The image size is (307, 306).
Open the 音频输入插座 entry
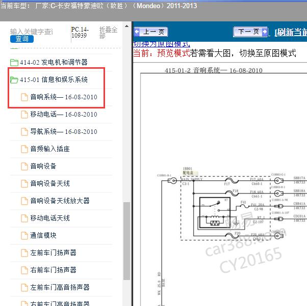(50, 149)
